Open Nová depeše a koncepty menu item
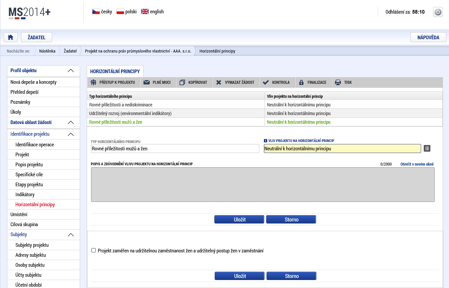The height and width of the screenshot is (288, 449). (x=44, y=82)
